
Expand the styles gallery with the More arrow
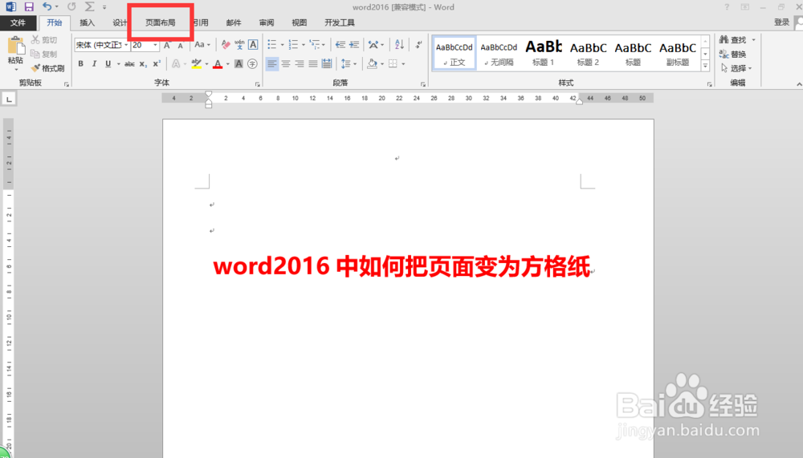tap(705, 66)
